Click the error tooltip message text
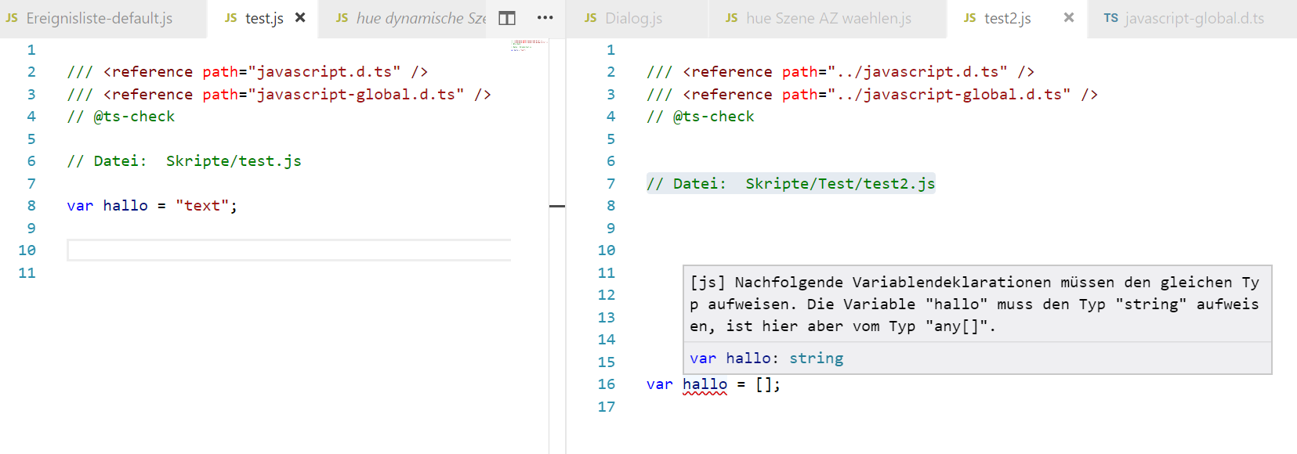The height and width of the screenshot is (454, 1297). click(975, 304)
